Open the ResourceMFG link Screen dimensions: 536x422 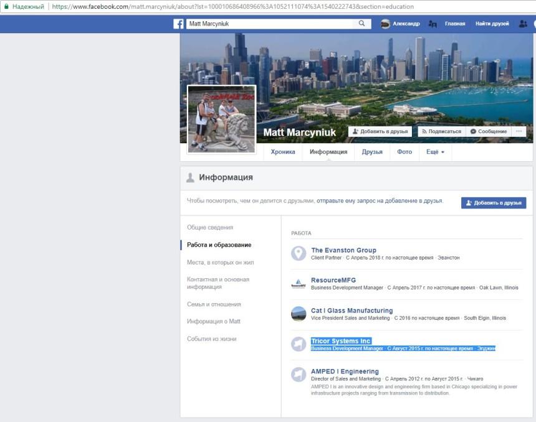tap(333, 280)
